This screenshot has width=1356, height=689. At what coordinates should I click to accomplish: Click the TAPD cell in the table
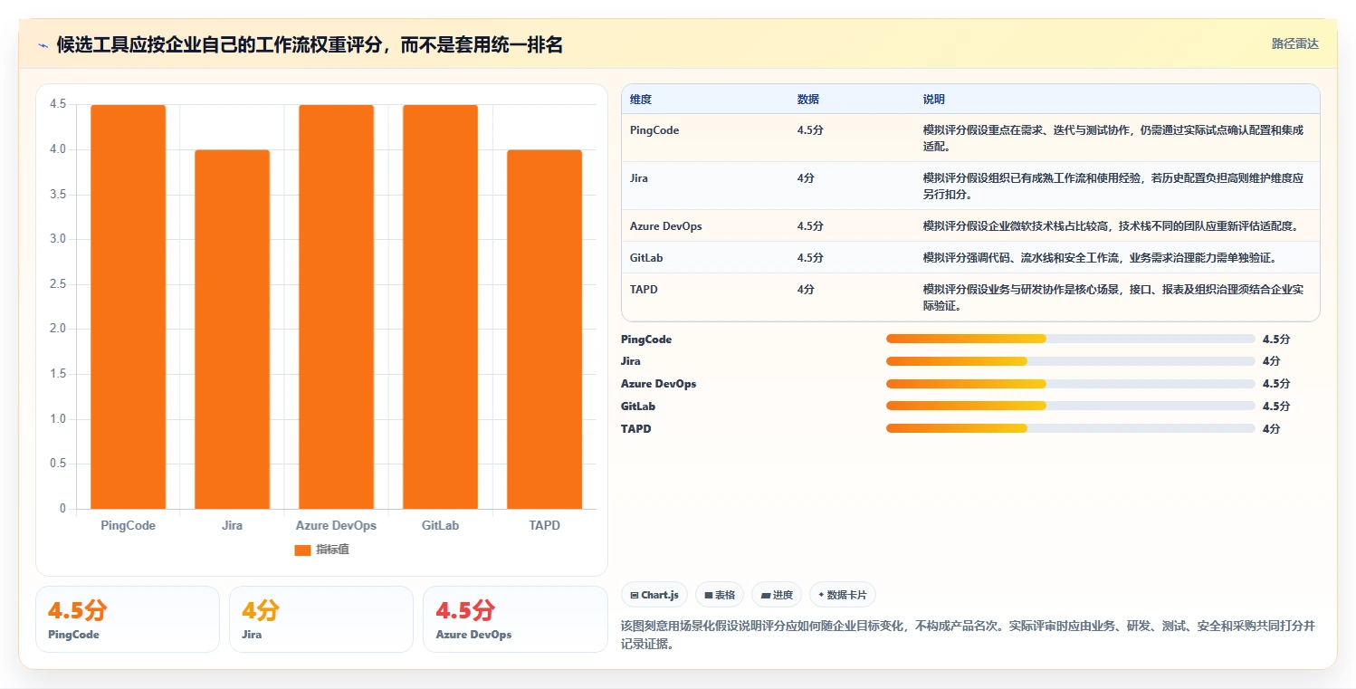click(x=643, y=290)
